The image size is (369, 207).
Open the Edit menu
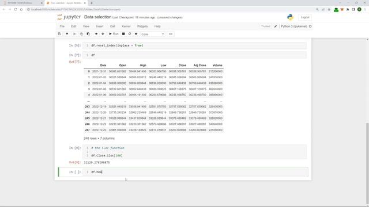click(x=74, y=26)
